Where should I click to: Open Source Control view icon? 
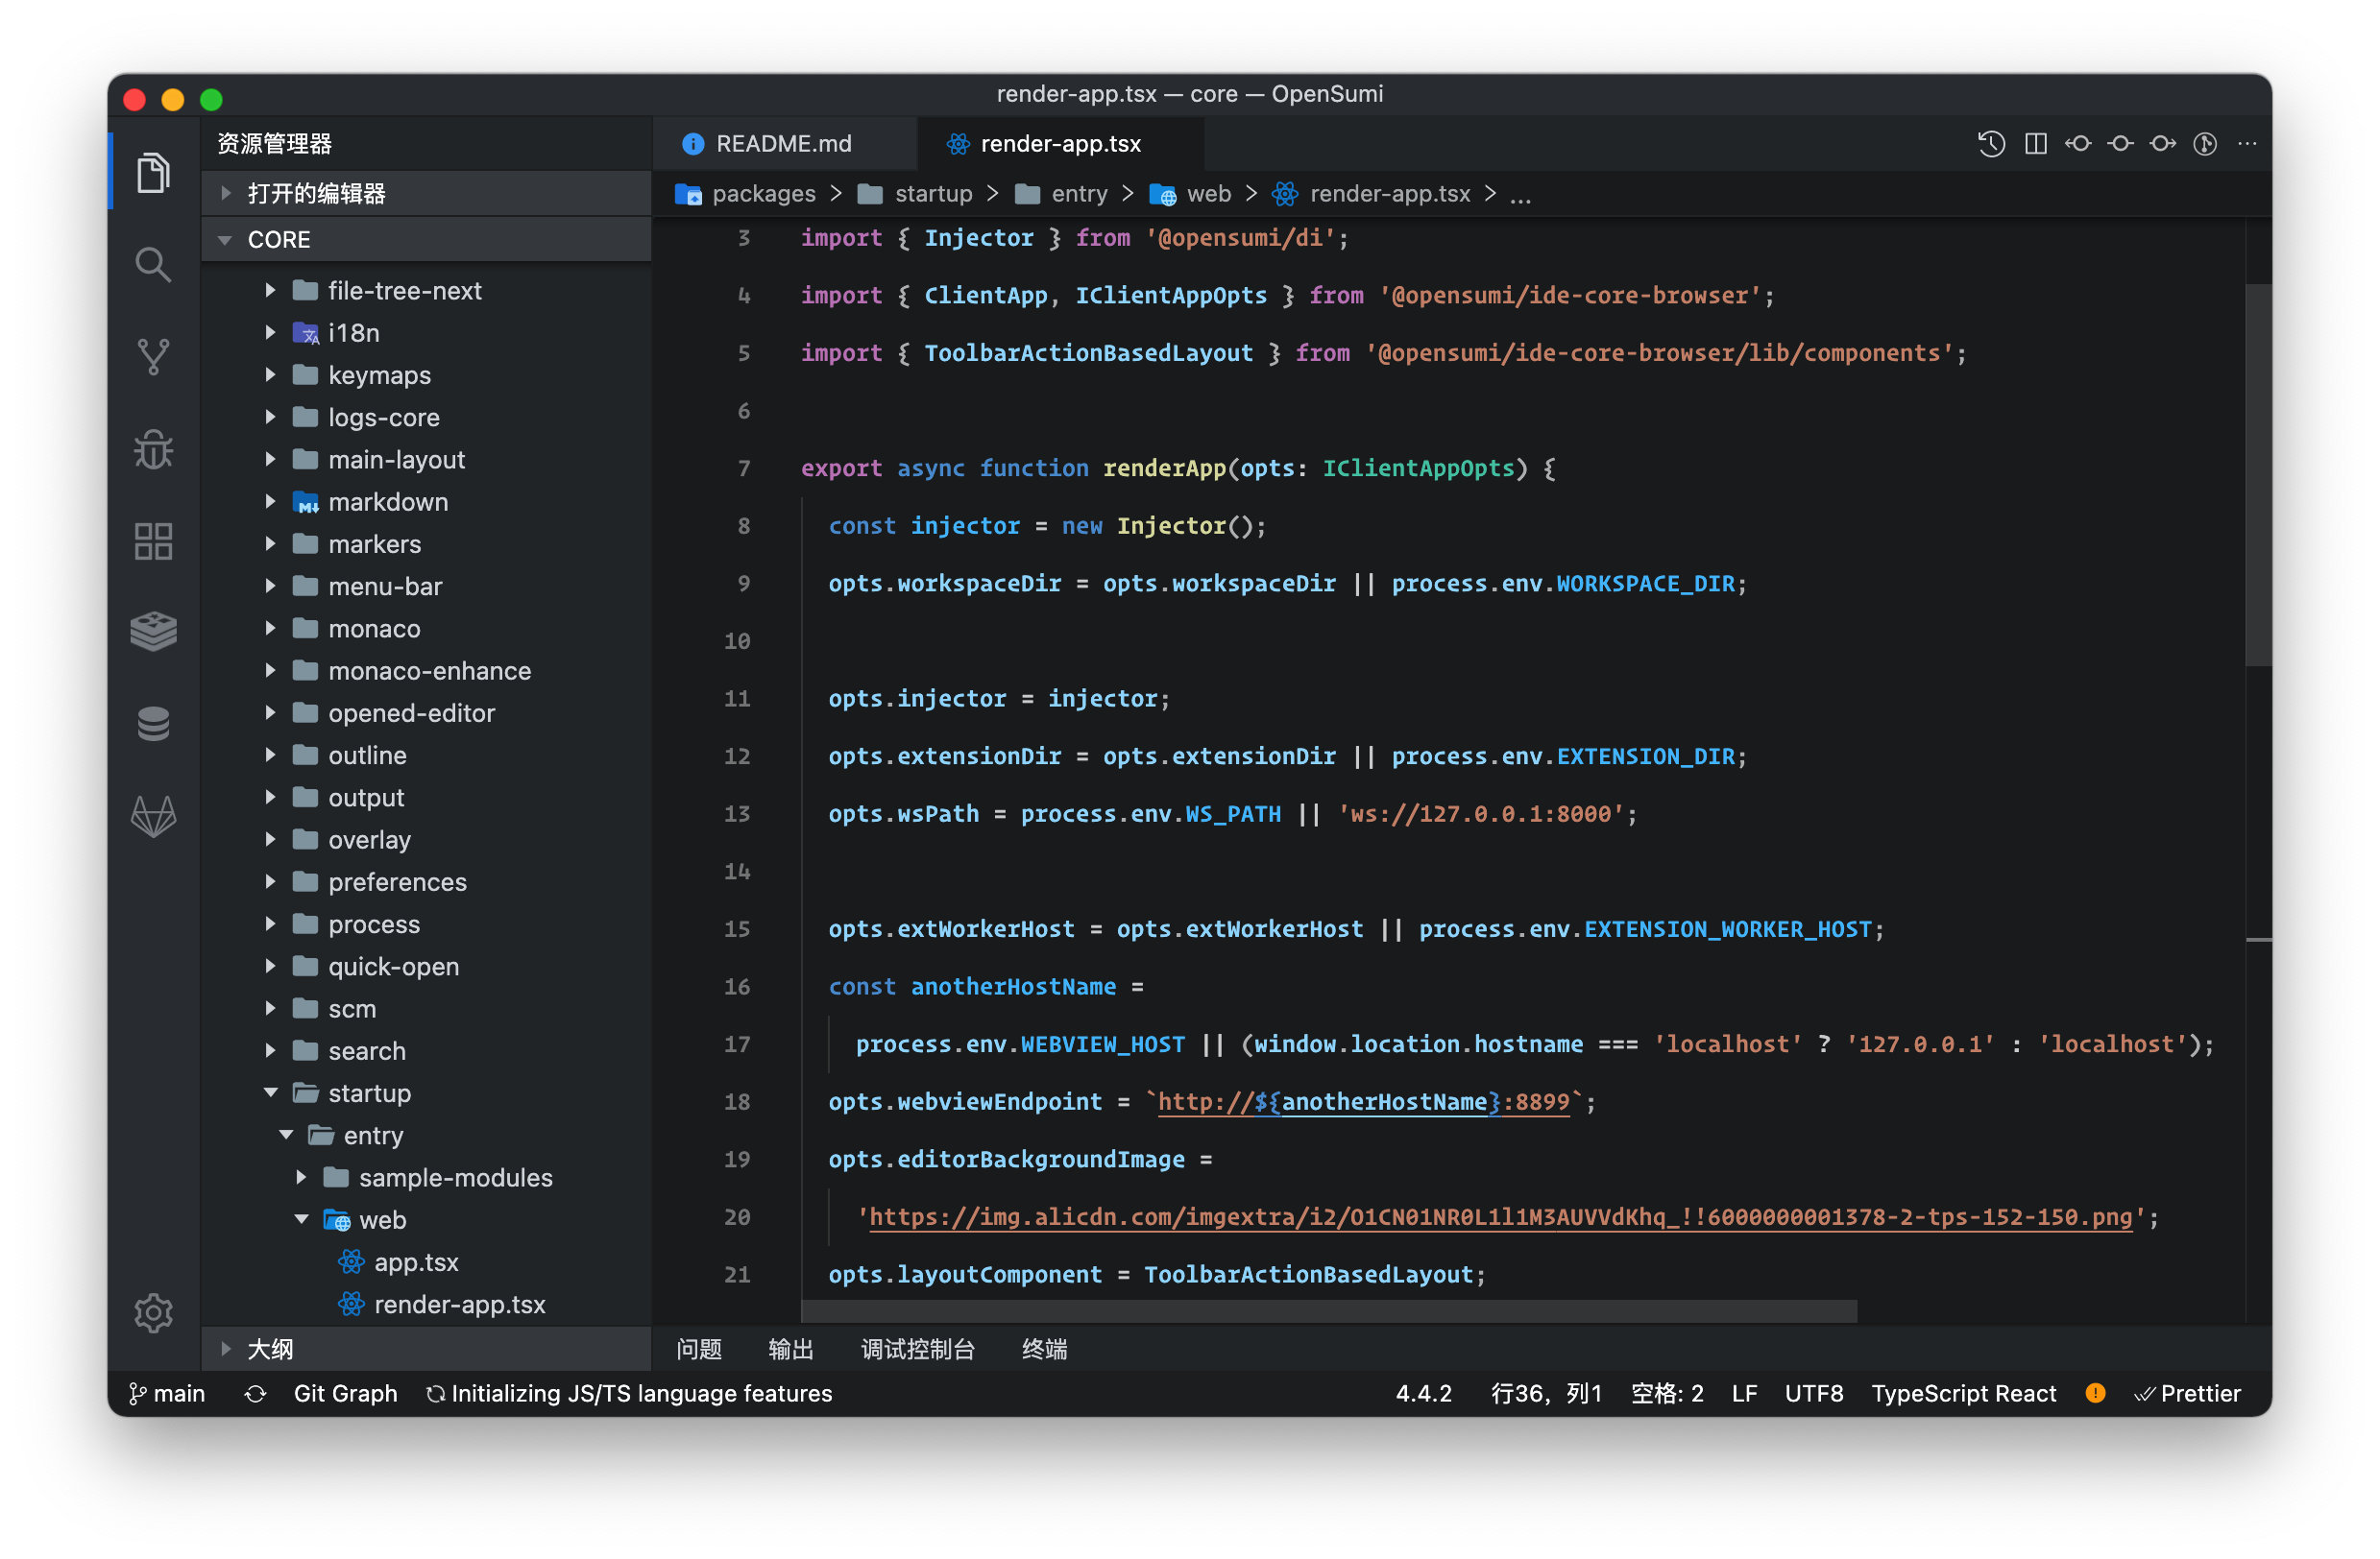(153, 357)
